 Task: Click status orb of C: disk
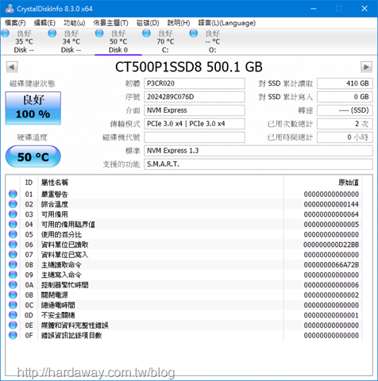pos(146,33)
